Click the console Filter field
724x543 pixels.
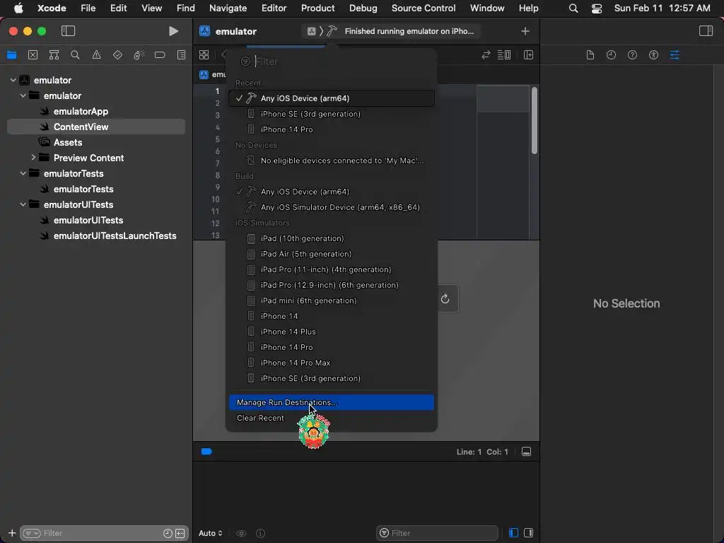coord(437,533)
